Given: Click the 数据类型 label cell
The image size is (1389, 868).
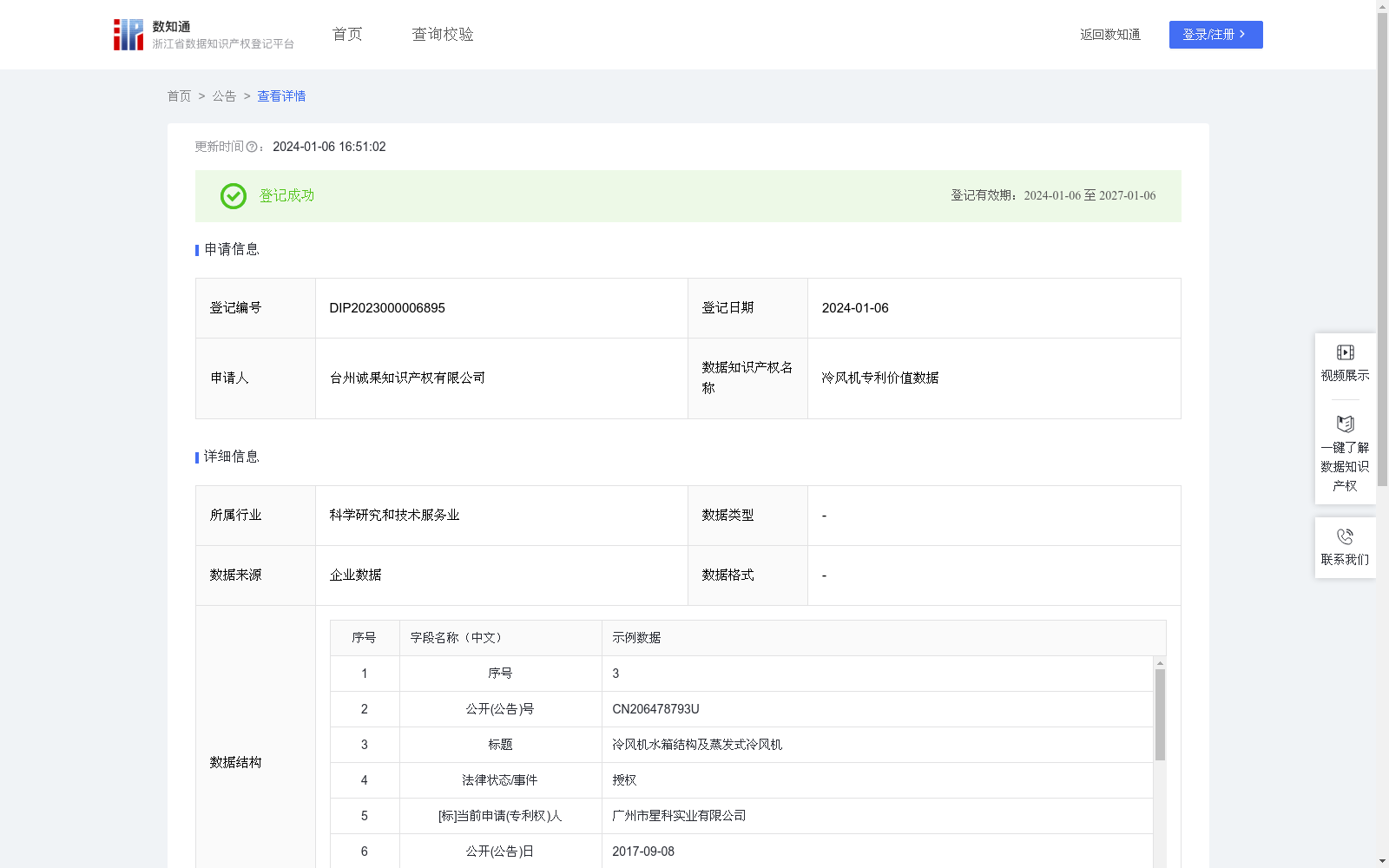Looking at the screenshot, I should (x=747, y=516).
